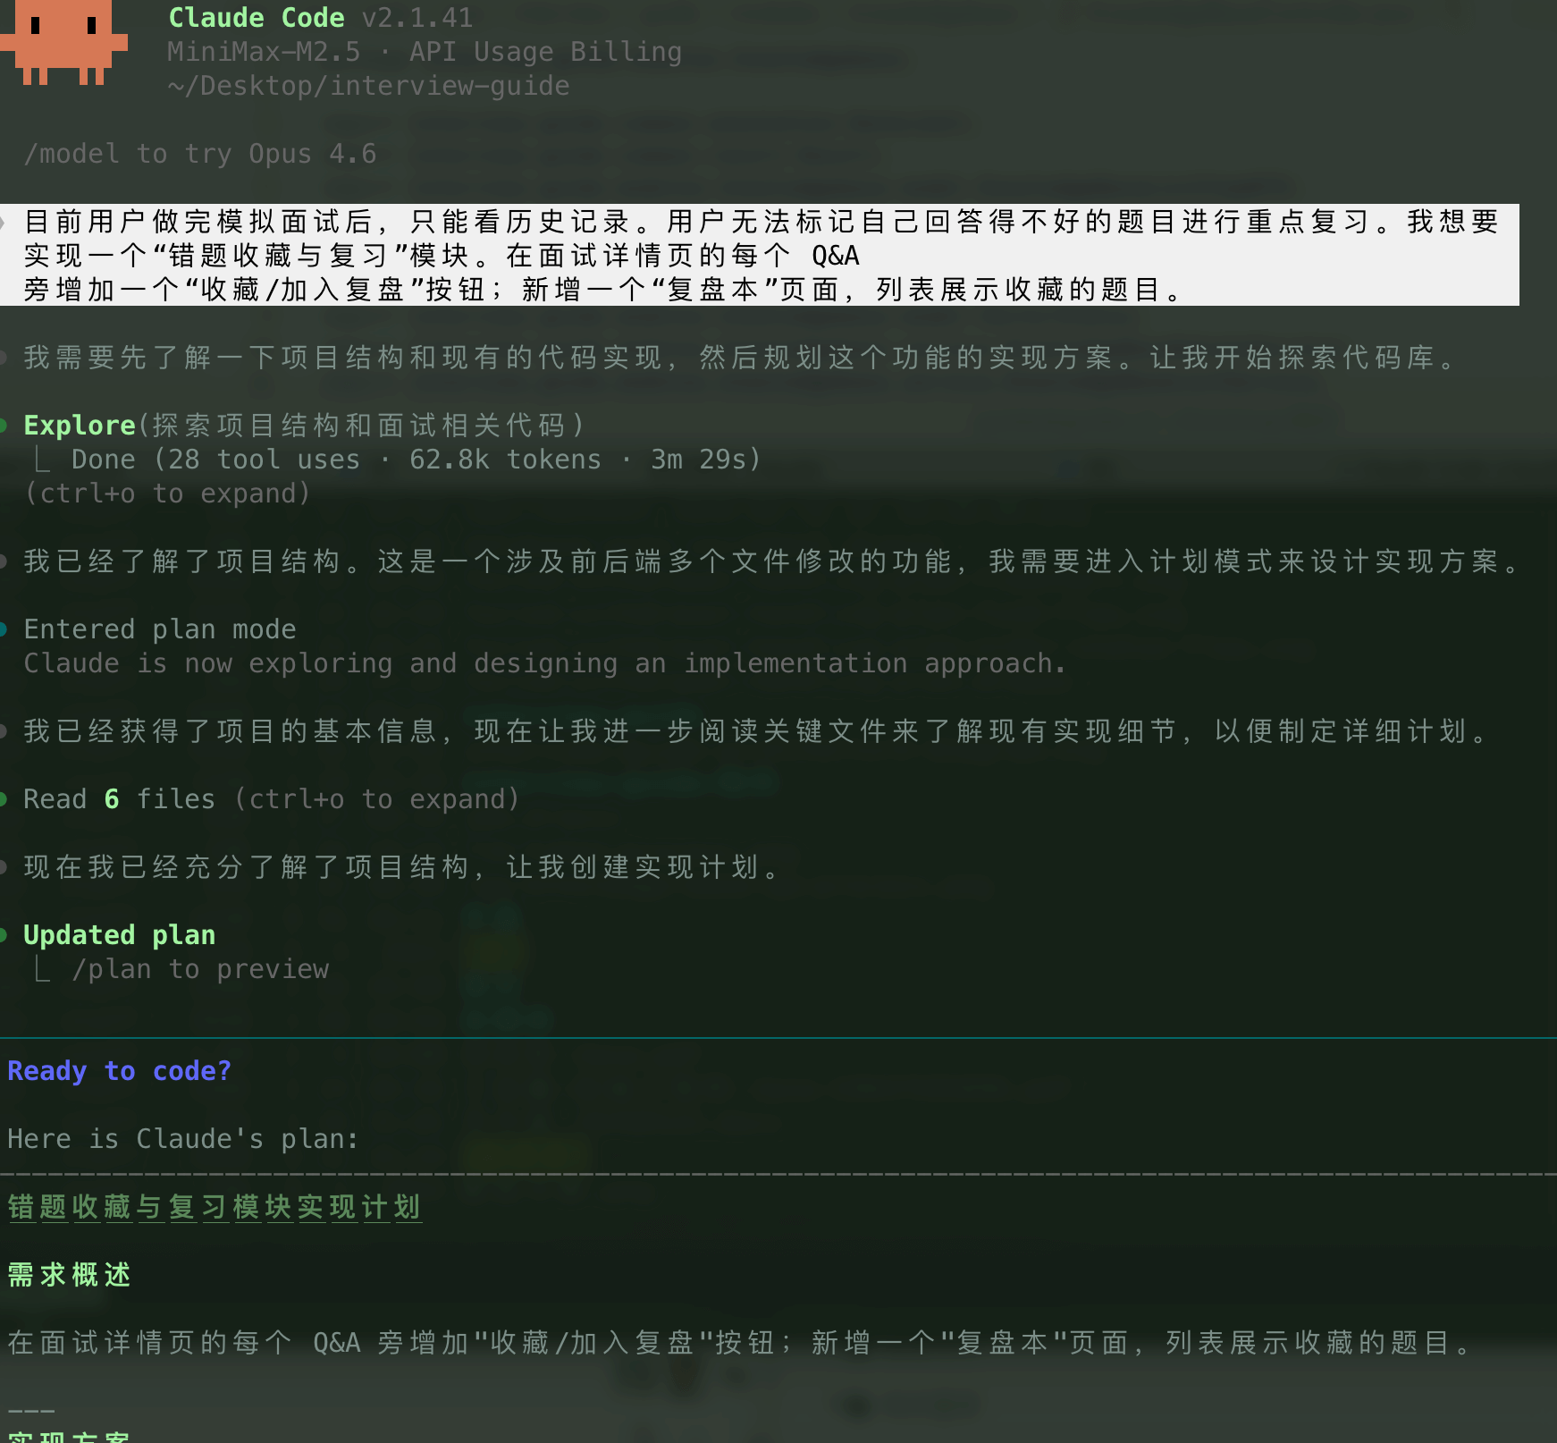
Task: Select the 'Claude Code' title text
Action: coord(257,18)
